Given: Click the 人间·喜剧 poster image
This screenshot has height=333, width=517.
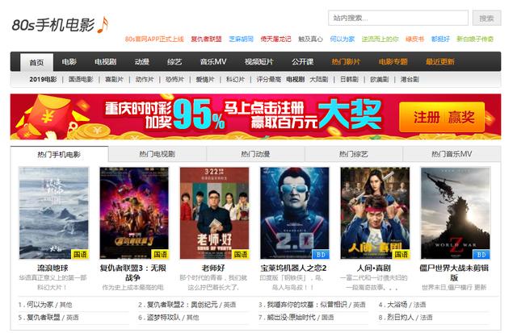Looking at the screenshot, I should [375, 213].
